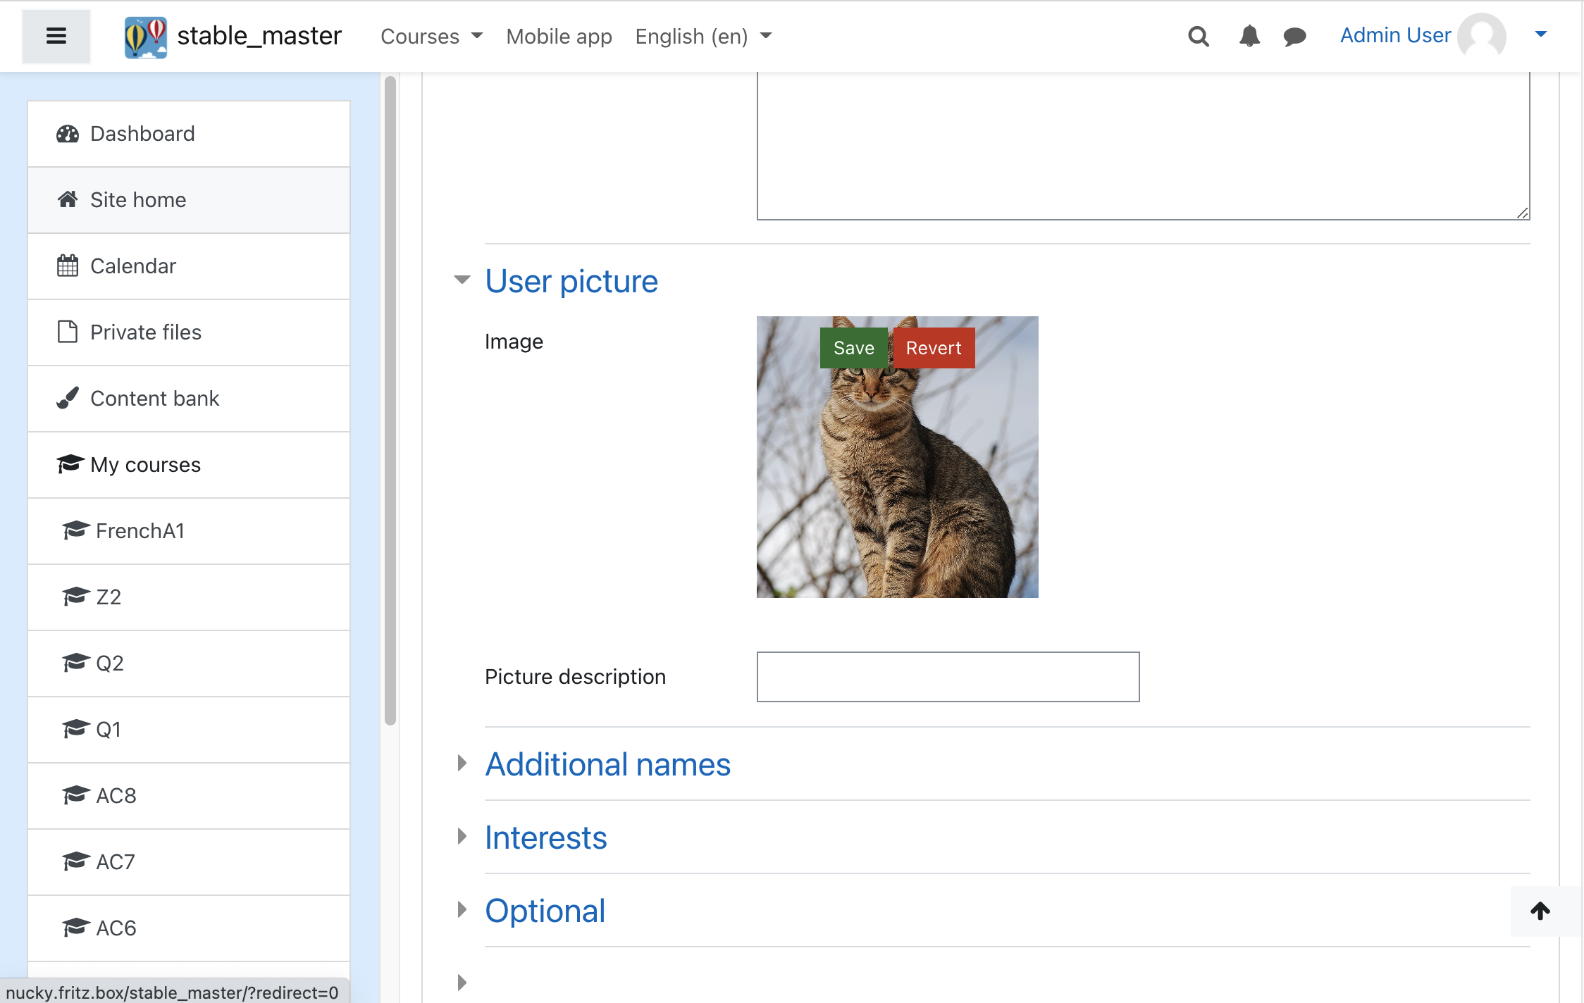Select My courses in the sidebar
1584x1003 pixels.
(189, 465)
